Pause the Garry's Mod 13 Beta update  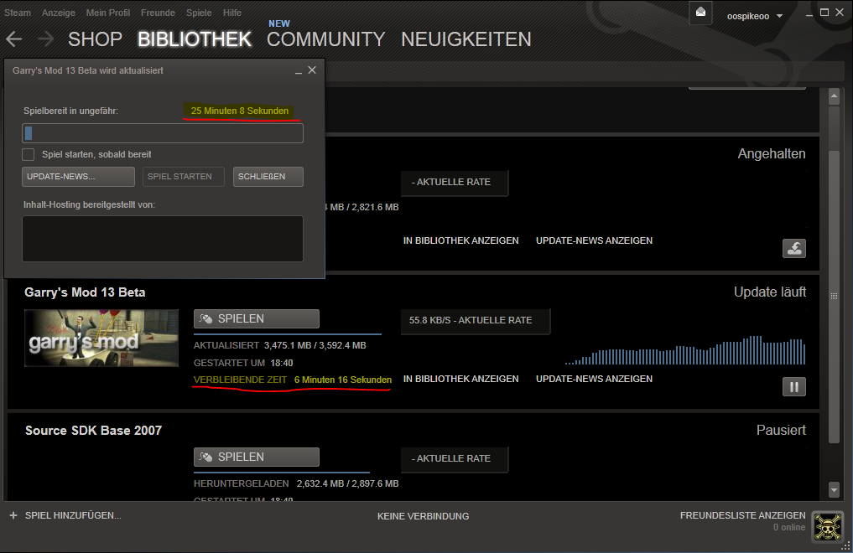pos(793,386)
